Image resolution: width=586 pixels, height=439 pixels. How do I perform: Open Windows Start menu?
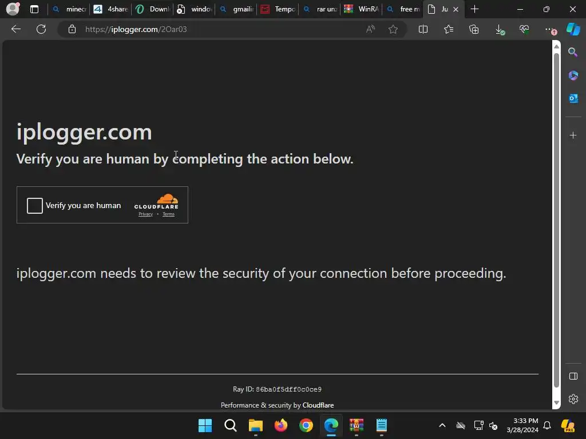pos(205,425)
